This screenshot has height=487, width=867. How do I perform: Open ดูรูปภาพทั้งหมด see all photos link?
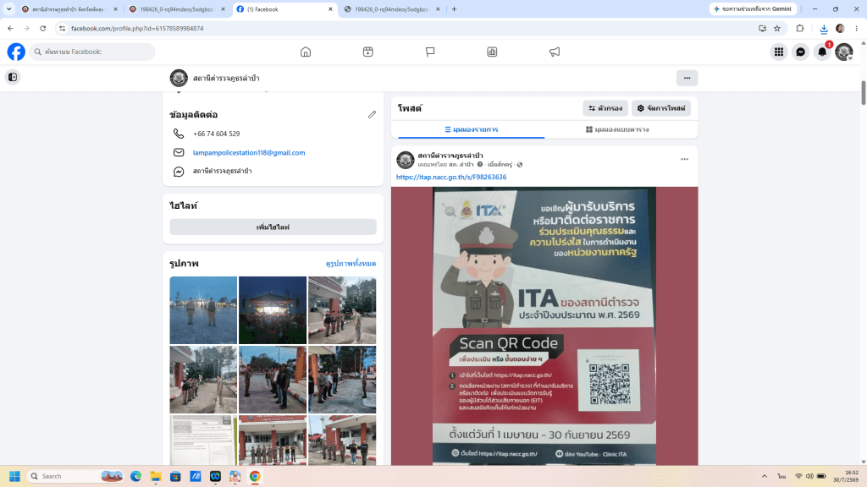pyautogui.click(x=351, y=264)
